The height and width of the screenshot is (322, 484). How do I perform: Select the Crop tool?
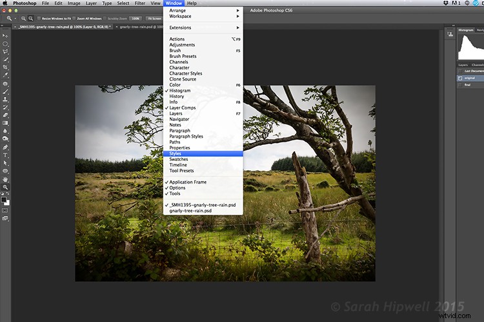pyautogui.click(x=5, y=67)
